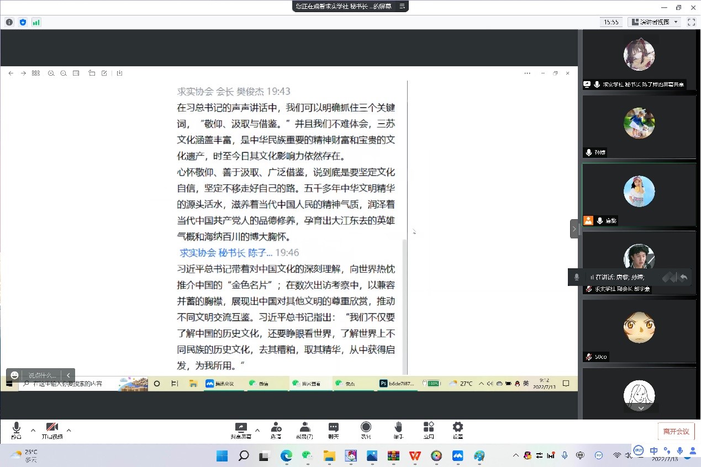Open the meeting settings gear
This screenshot has width=701, height=467.
457,429
